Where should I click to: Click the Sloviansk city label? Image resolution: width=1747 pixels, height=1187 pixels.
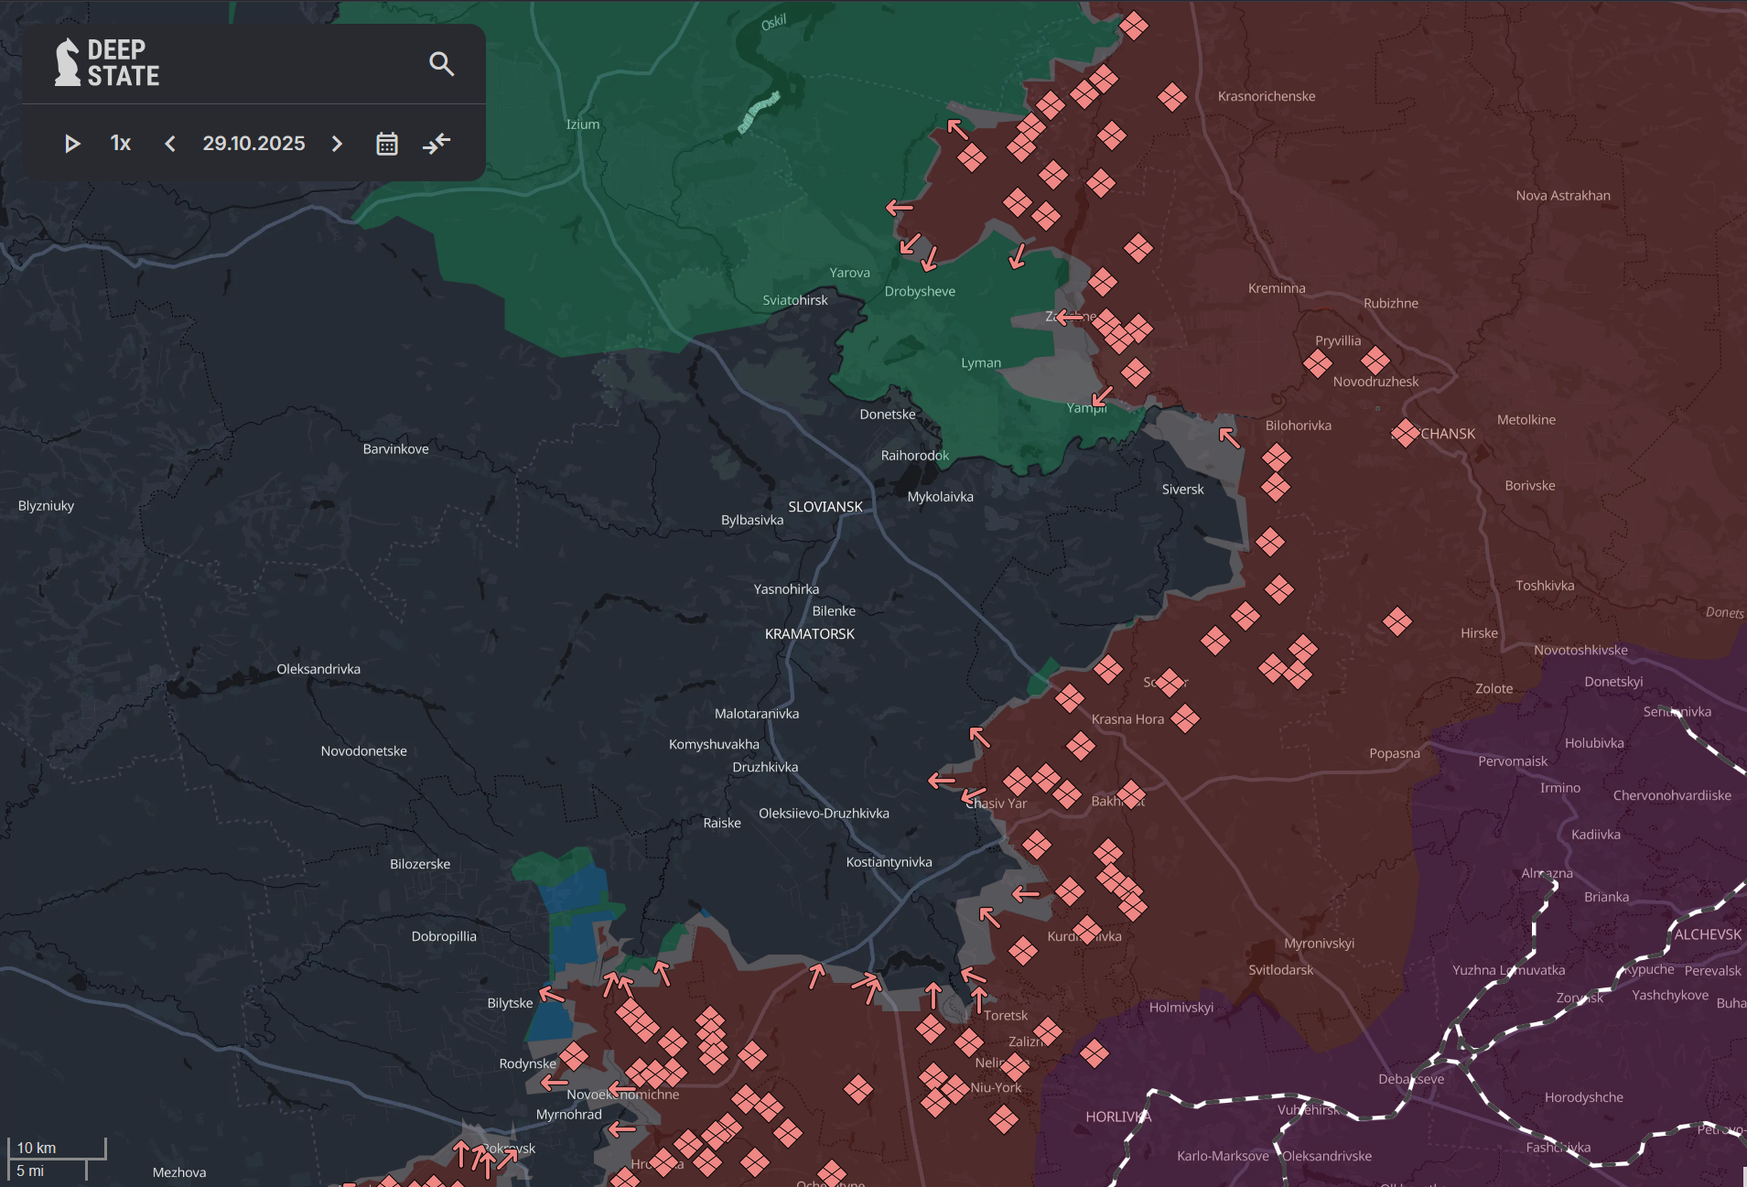[825, 505]
